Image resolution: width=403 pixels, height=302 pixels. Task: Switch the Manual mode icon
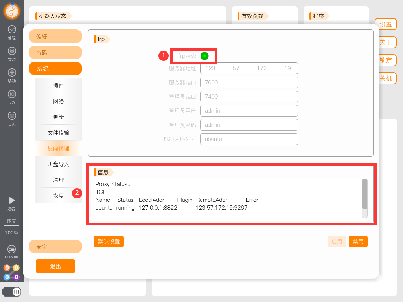tap(11, 249)
